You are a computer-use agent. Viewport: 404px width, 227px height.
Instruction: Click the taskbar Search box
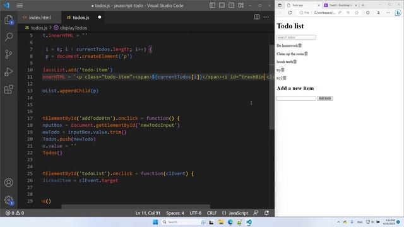point(184,222)
